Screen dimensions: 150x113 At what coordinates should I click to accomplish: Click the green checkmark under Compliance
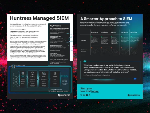pos(92,37)
